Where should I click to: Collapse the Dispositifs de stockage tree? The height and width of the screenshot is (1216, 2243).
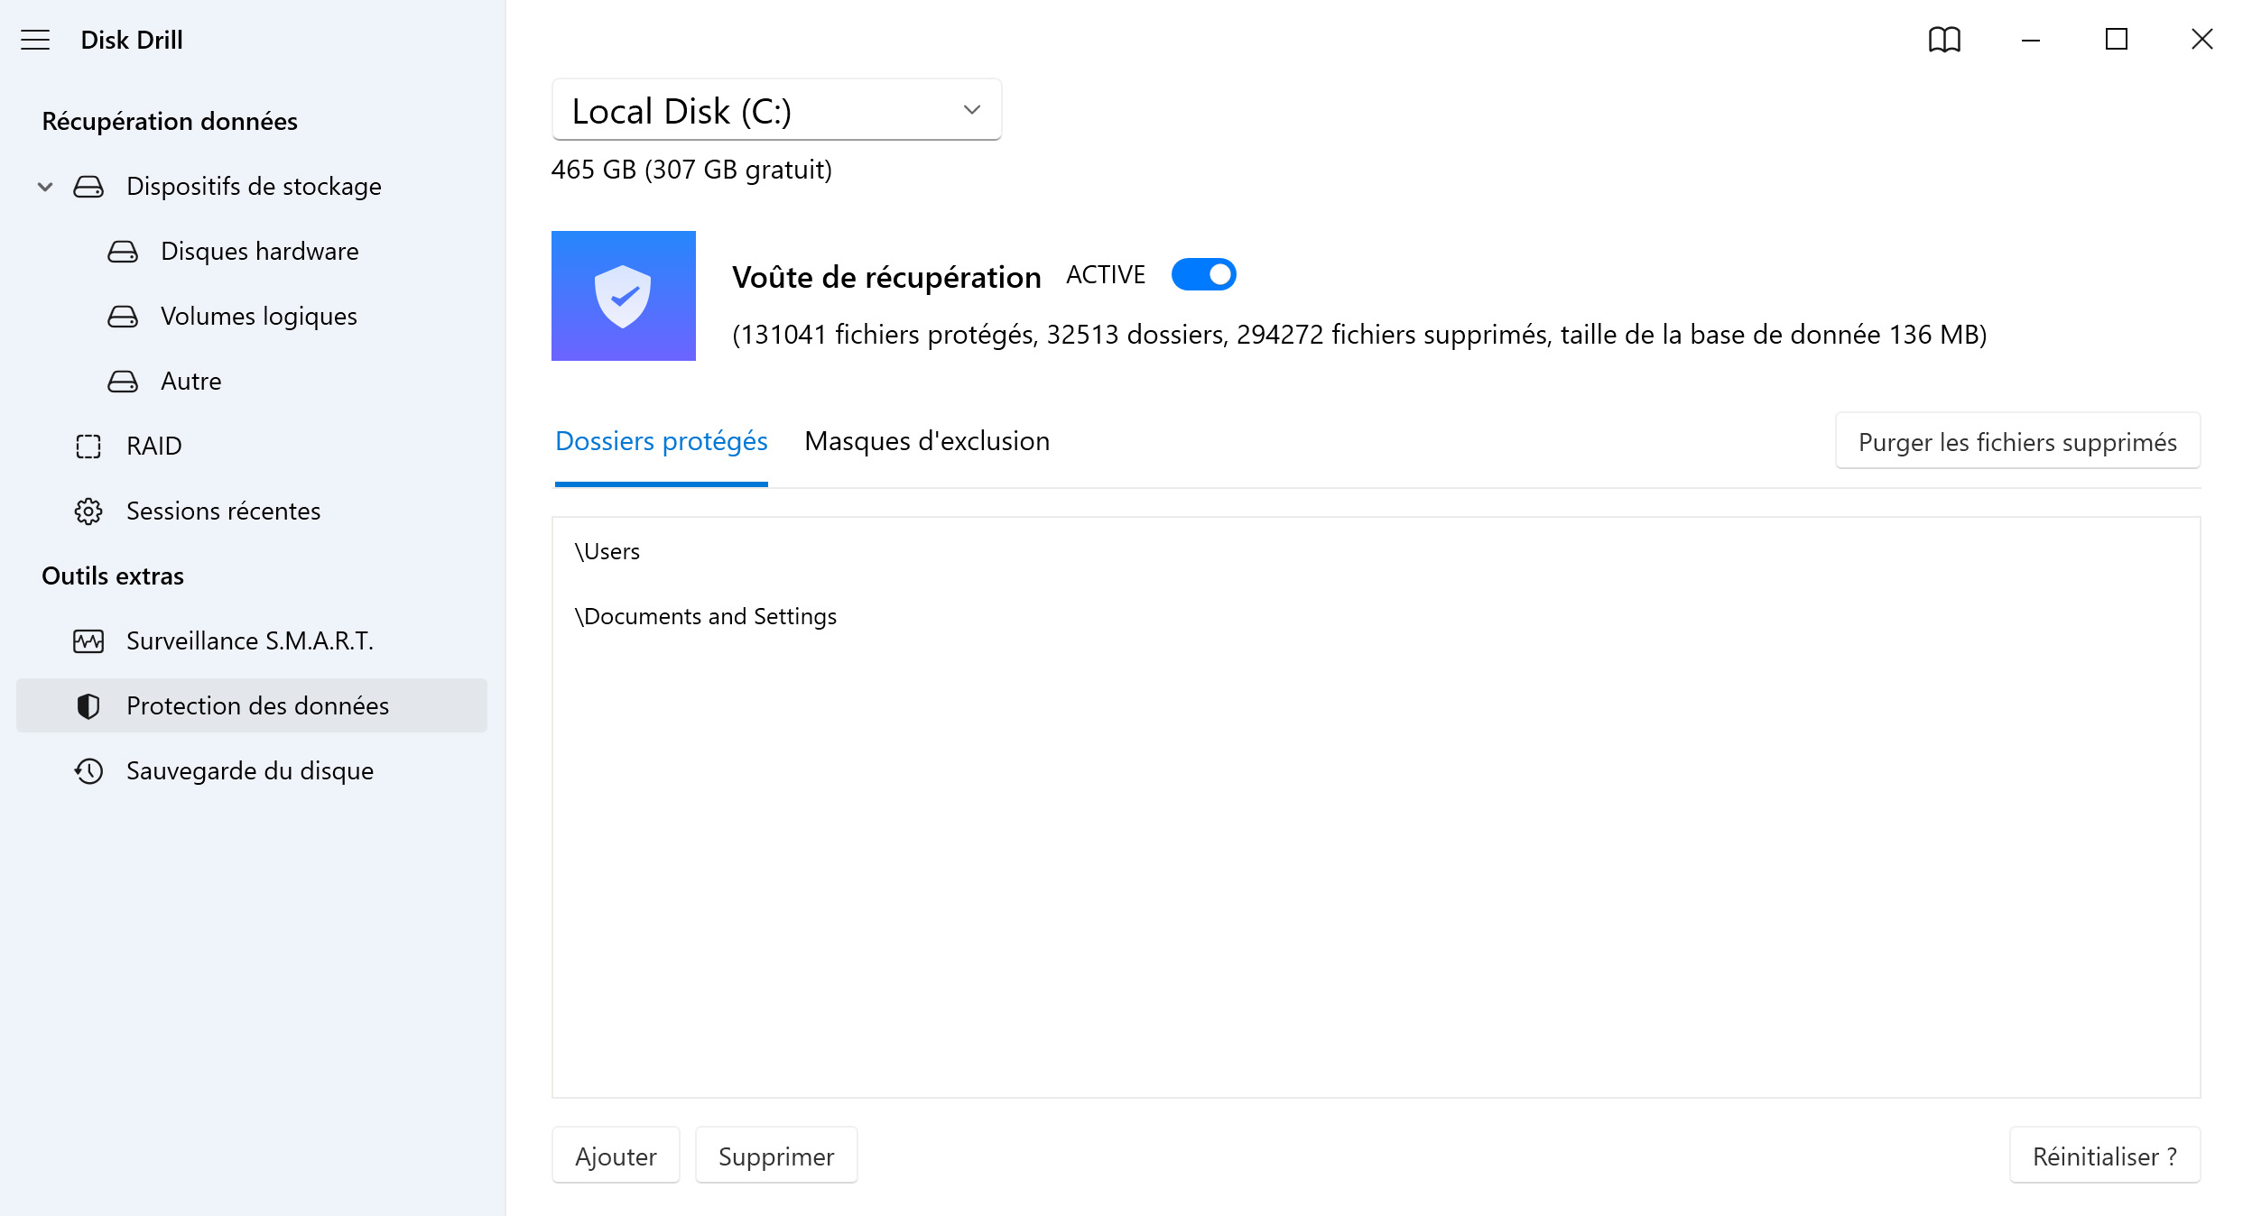[x=45, y=187]
